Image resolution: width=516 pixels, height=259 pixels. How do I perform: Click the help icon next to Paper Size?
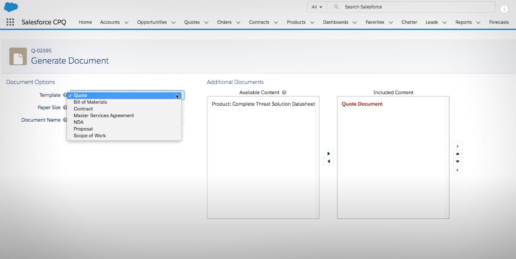[x=65, y=108]
